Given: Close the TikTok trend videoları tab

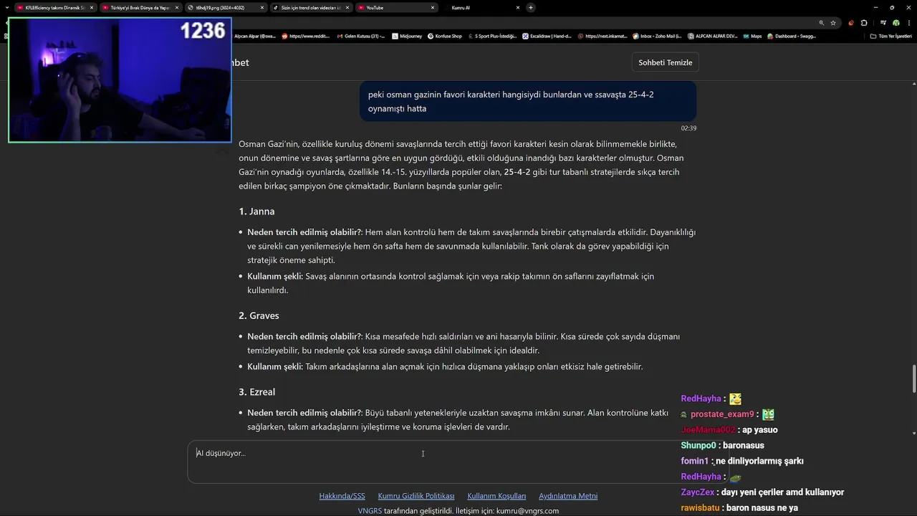Looking at the screenshot, I should [x=347, y=7].
